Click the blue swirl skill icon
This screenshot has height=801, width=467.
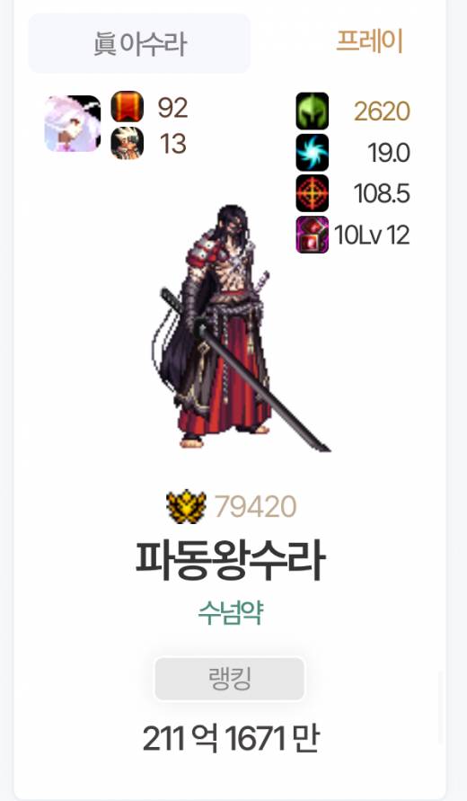(313, 152)
